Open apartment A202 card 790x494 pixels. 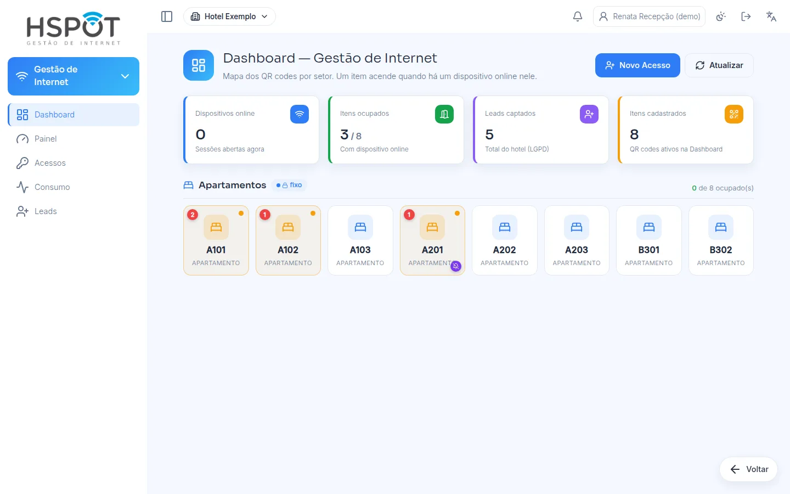click(505, 240)
